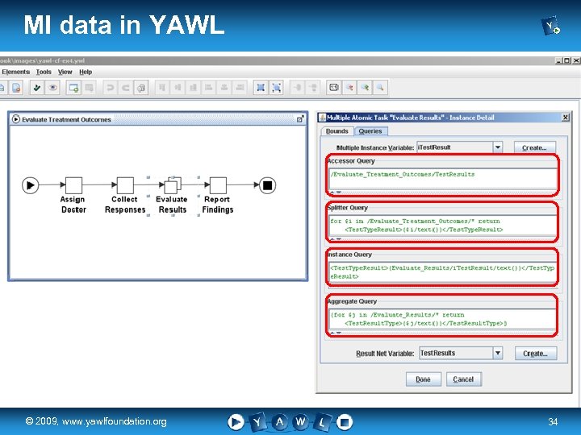Click the first greyed alignment icon

[x=162, y=88]
